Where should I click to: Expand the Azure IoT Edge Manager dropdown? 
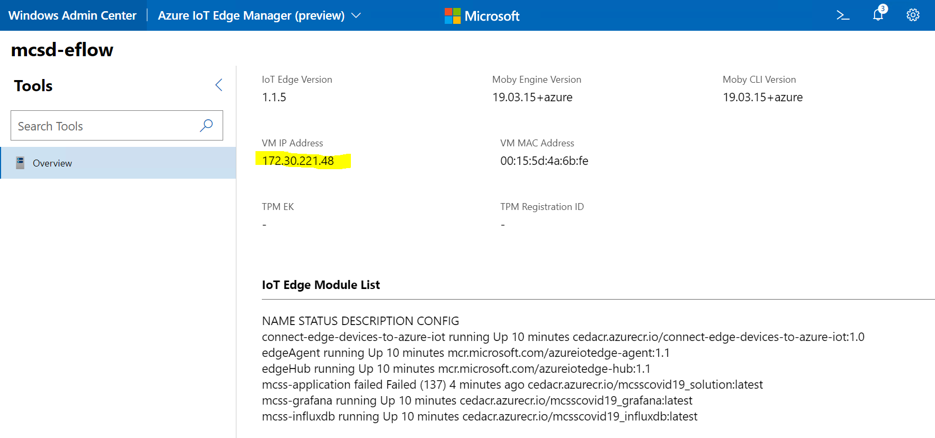pyautogui.click(x=356, y=16)
